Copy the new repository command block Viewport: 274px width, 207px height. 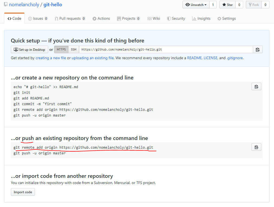pyautogui.click(x=256, y=86)
